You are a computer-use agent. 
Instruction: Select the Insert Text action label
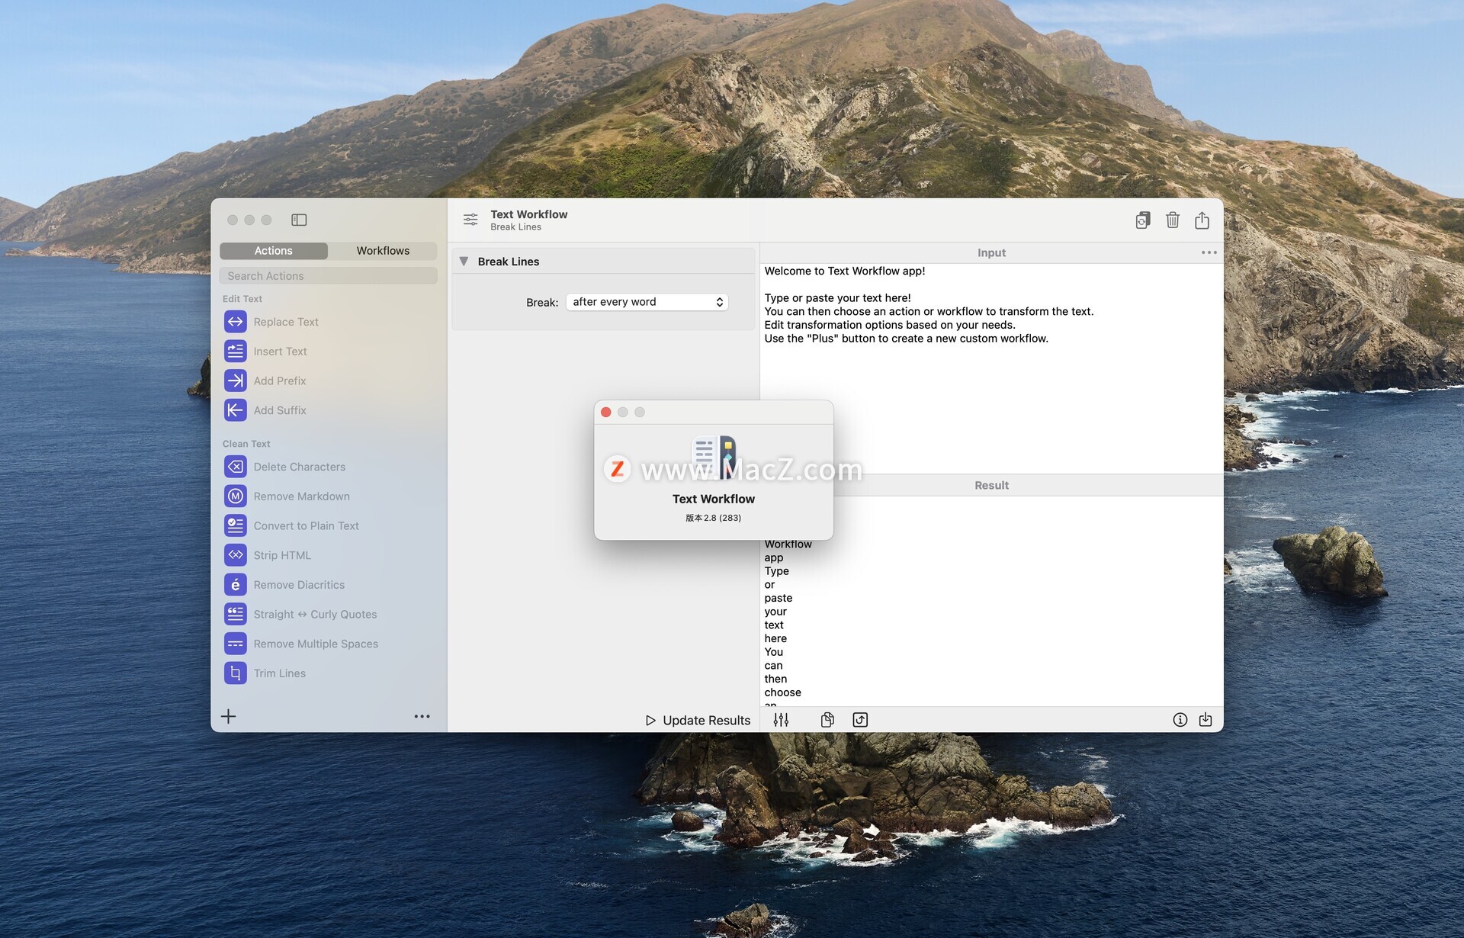click(x=280, y=352)
